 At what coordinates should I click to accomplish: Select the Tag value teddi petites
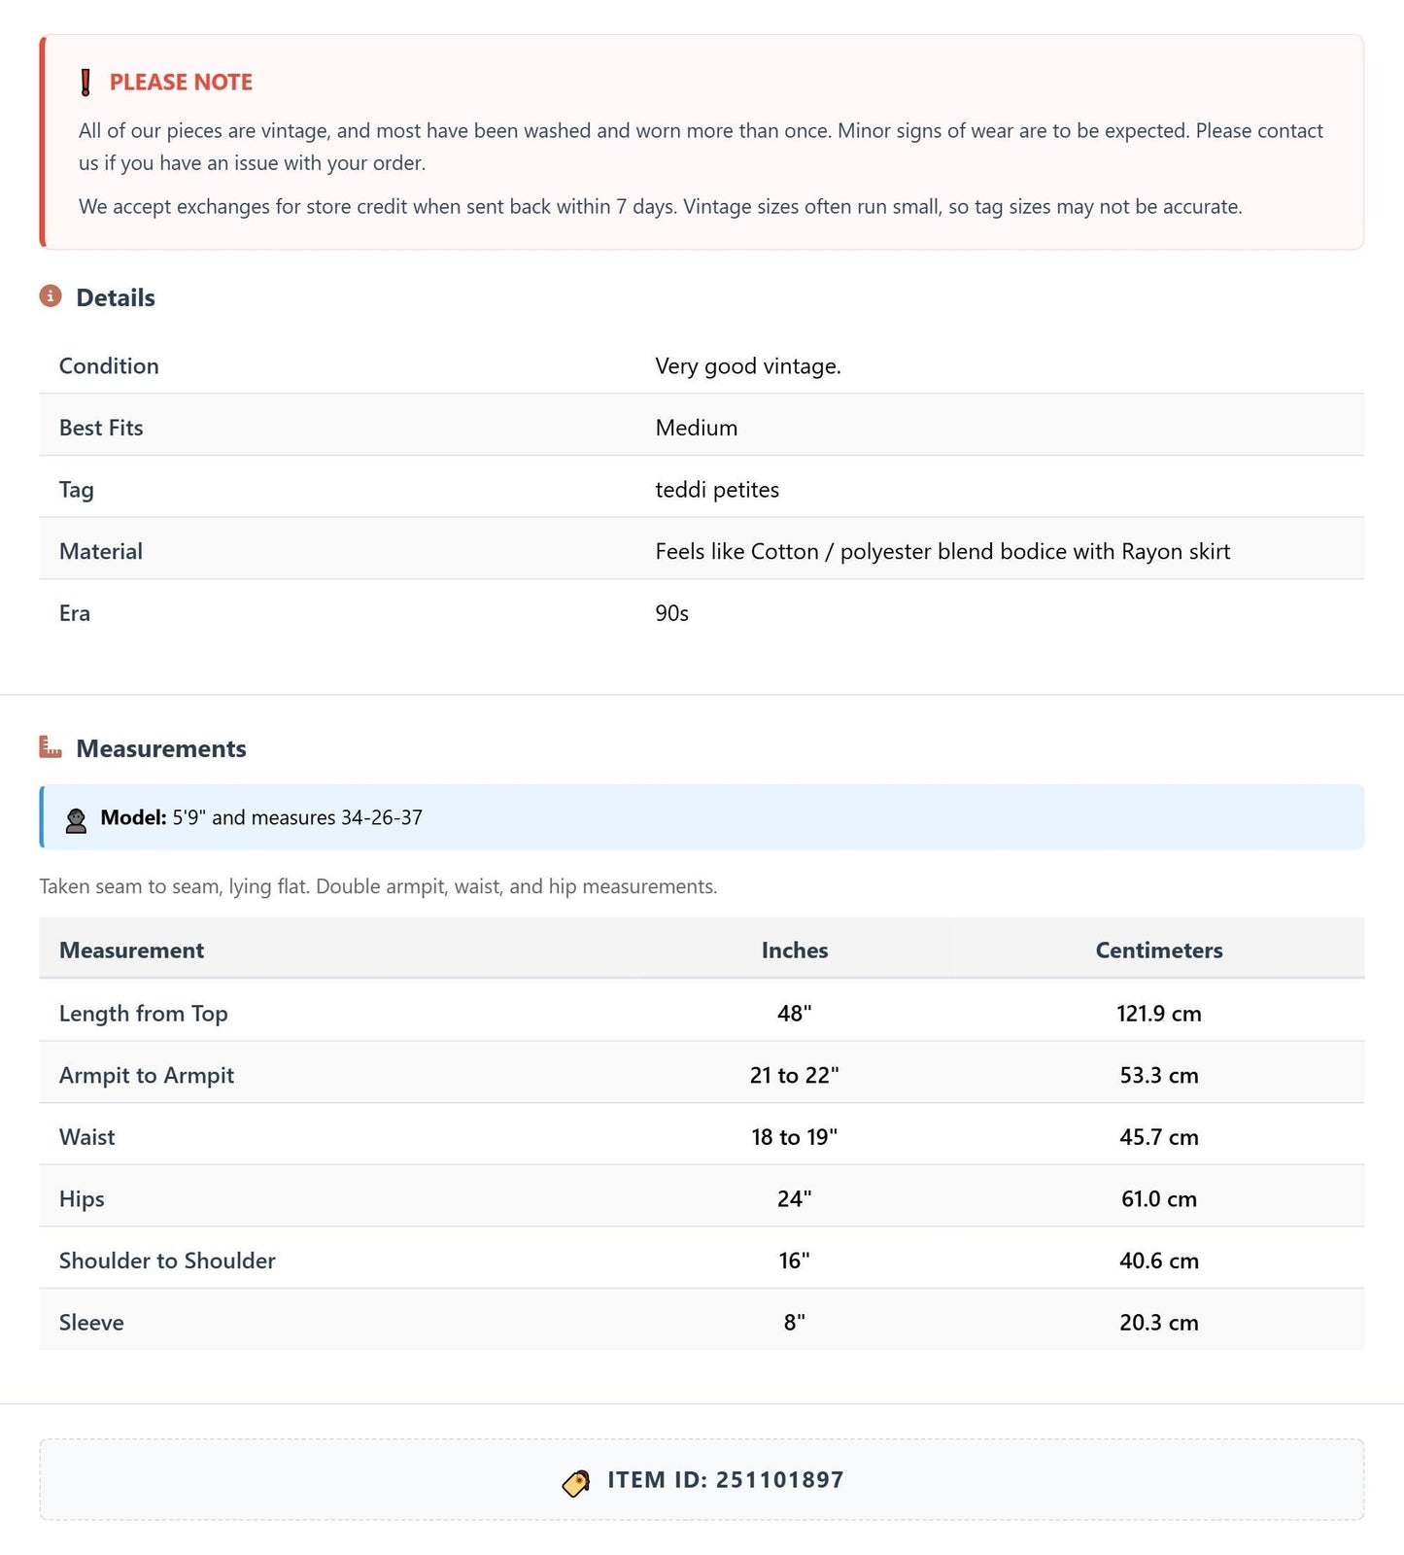(717, 490)
